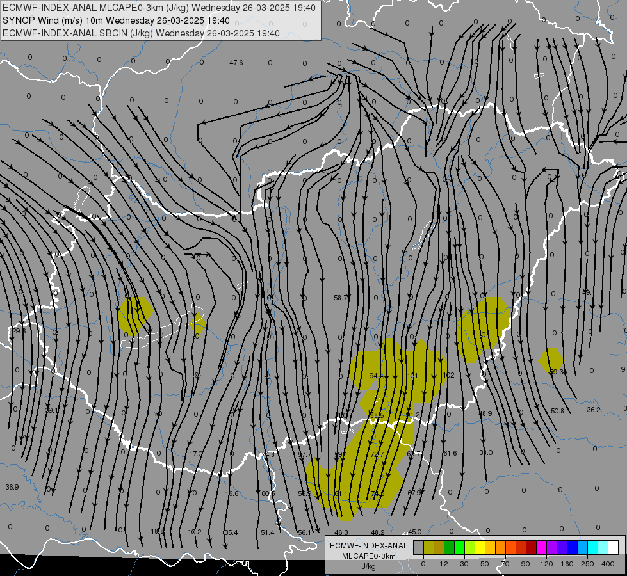This screenshot has width=627, height=576.
Task: Select the legend scale label 90
Action: point(525,564)
